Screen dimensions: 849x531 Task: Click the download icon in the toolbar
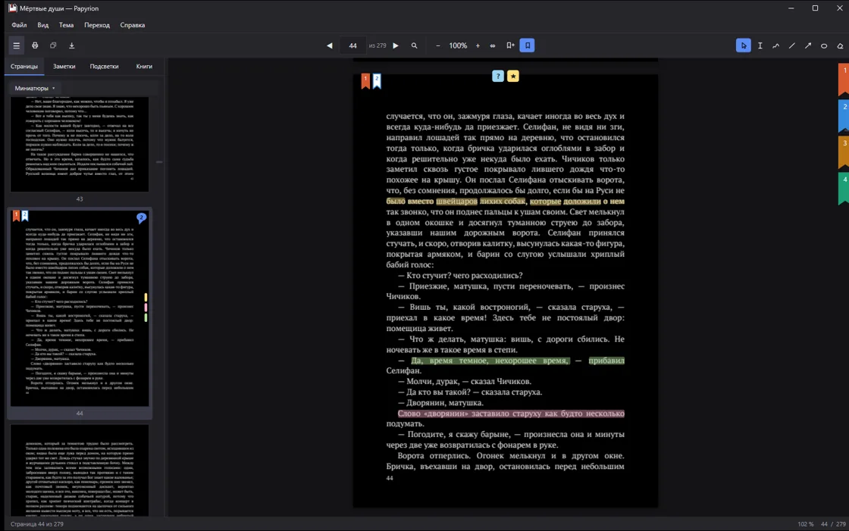71,45
